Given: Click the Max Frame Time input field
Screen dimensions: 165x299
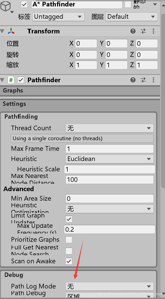Looking at the screenshot, I should [x=109, y=149].
